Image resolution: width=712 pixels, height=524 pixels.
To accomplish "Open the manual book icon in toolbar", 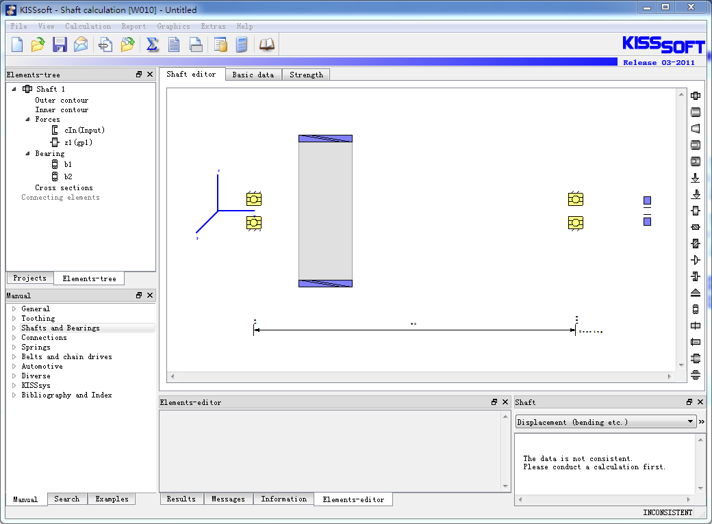I will [266, 44].
